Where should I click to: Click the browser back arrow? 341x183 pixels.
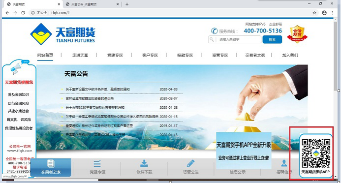[x=7, y=13]
